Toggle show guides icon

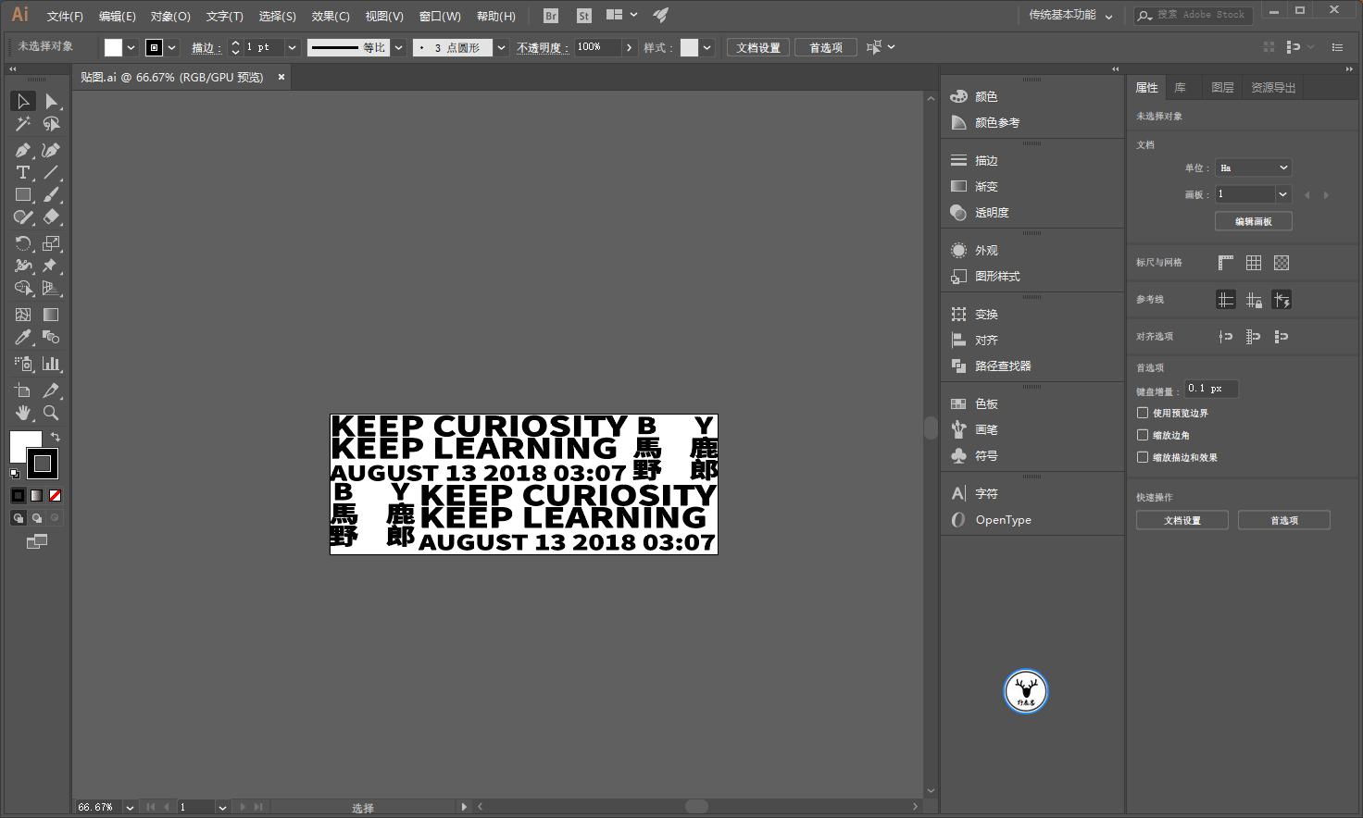[1226, 300]
